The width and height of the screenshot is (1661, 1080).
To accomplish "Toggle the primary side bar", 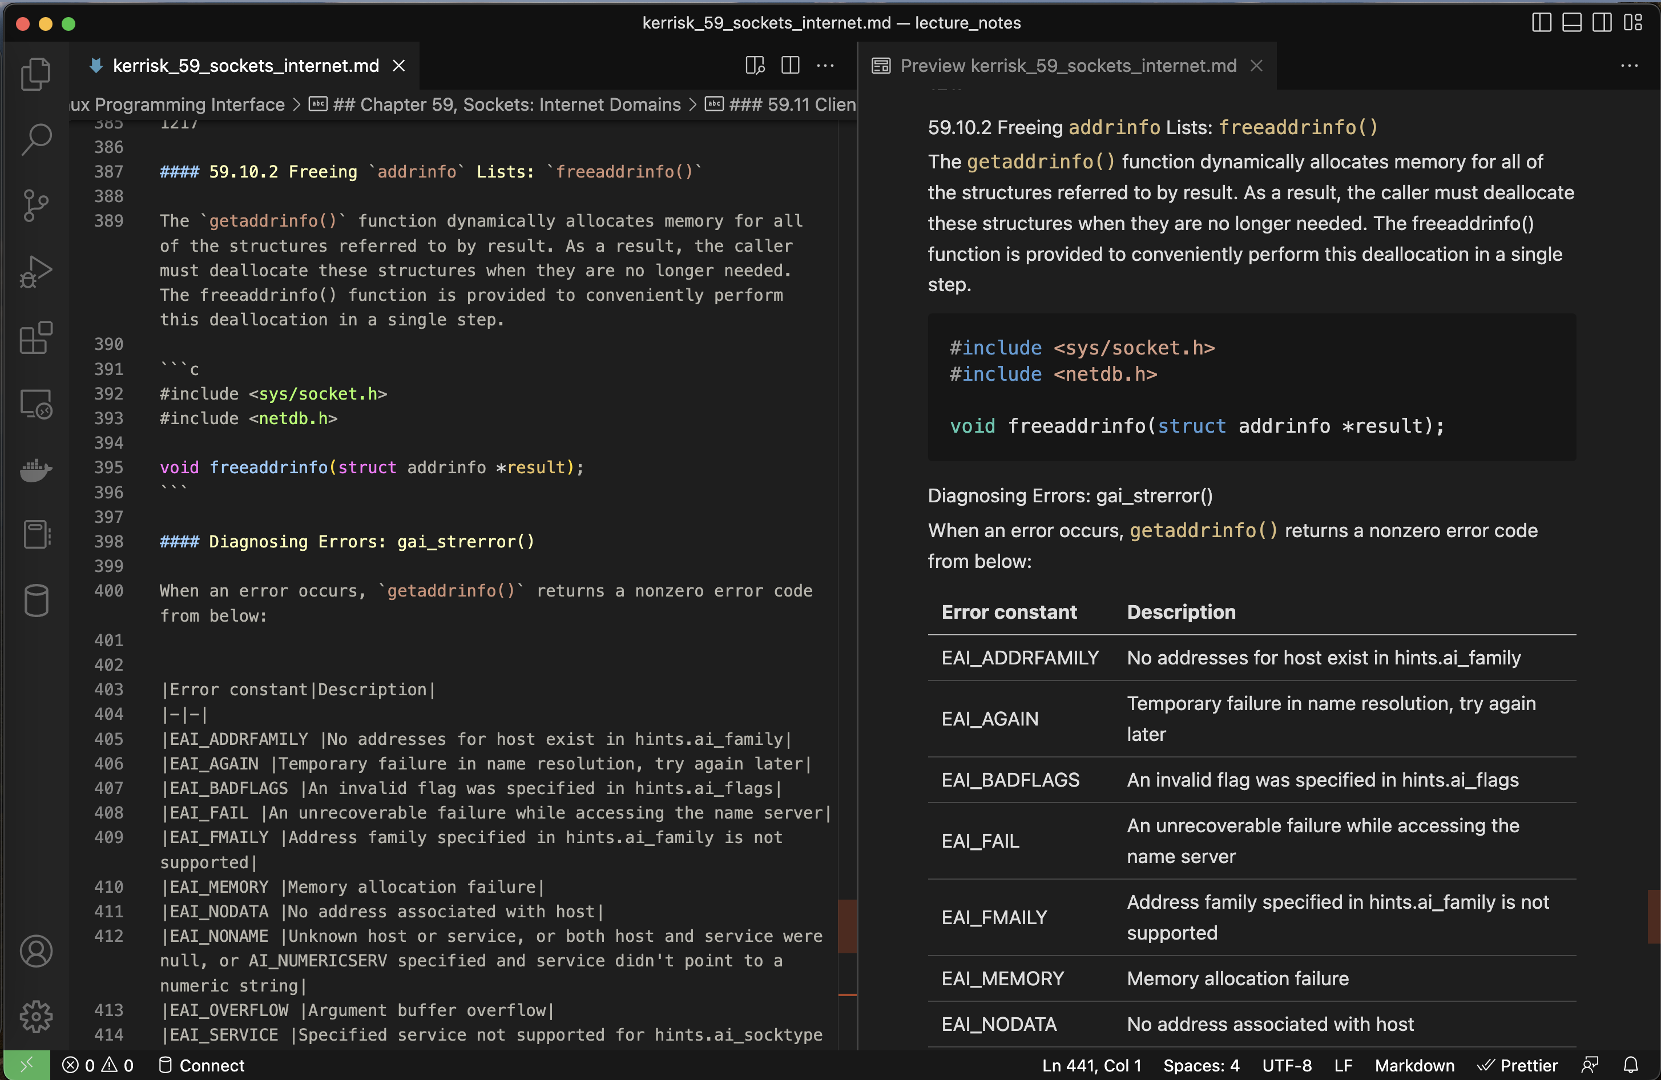I will coord(1541,22).
